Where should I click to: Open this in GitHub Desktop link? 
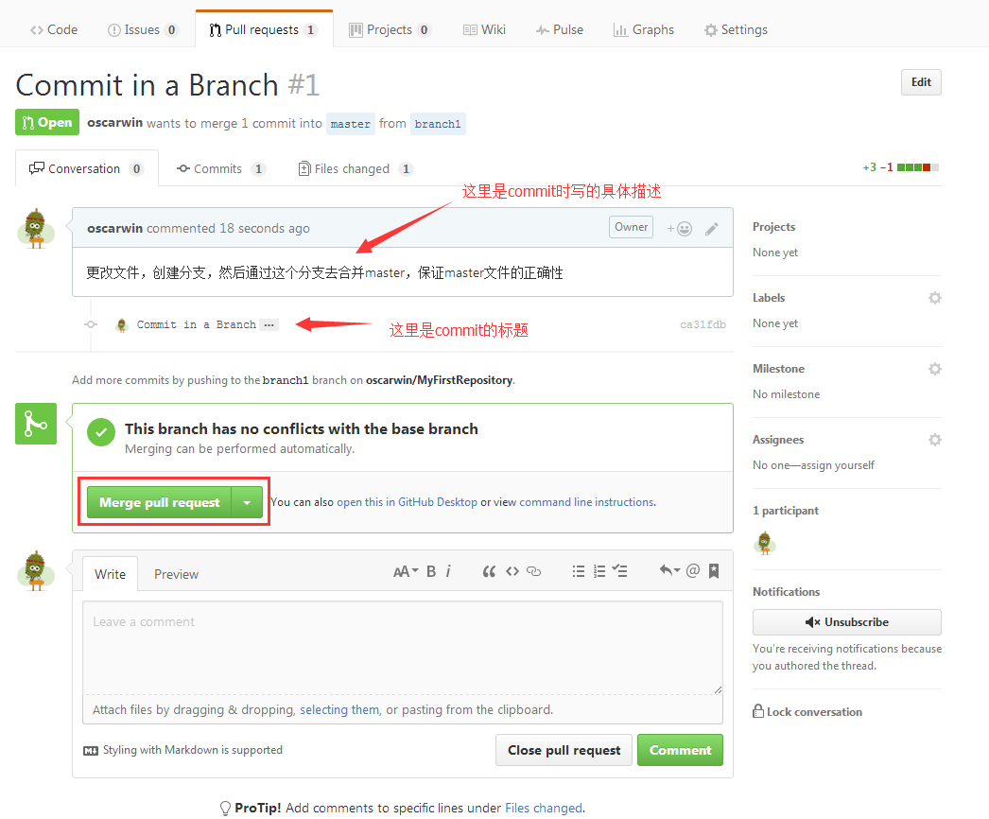(x=407, y=501)
